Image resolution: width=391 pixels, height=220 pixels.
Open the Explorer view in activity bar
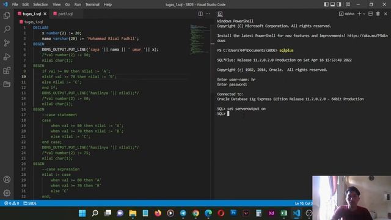point(7,15)
